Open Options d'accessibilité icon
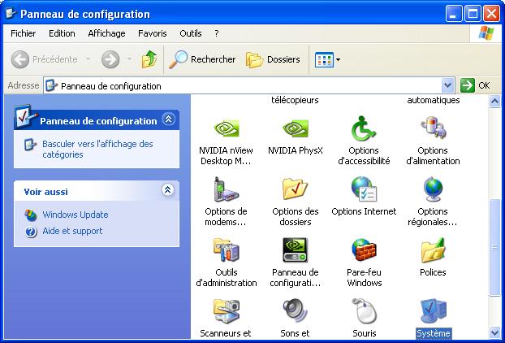 pyautogui.click(x=364, y=128)
